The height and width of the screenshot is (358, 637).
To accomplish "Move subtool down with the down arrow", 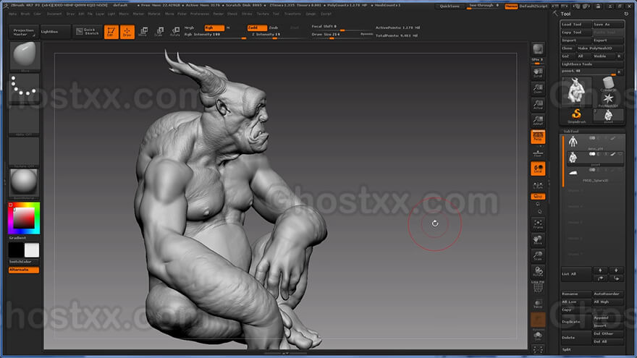I will click(616, 270).
